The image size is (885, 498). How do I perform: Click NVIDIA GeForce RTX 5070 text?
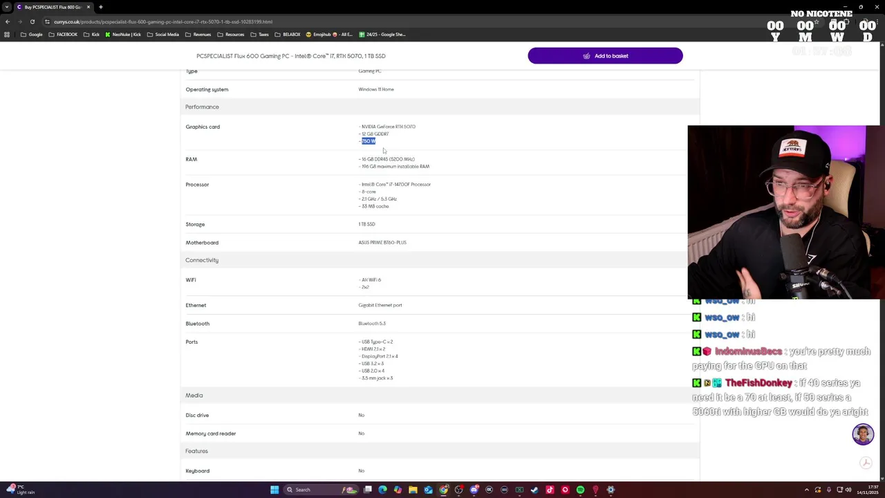388,127
